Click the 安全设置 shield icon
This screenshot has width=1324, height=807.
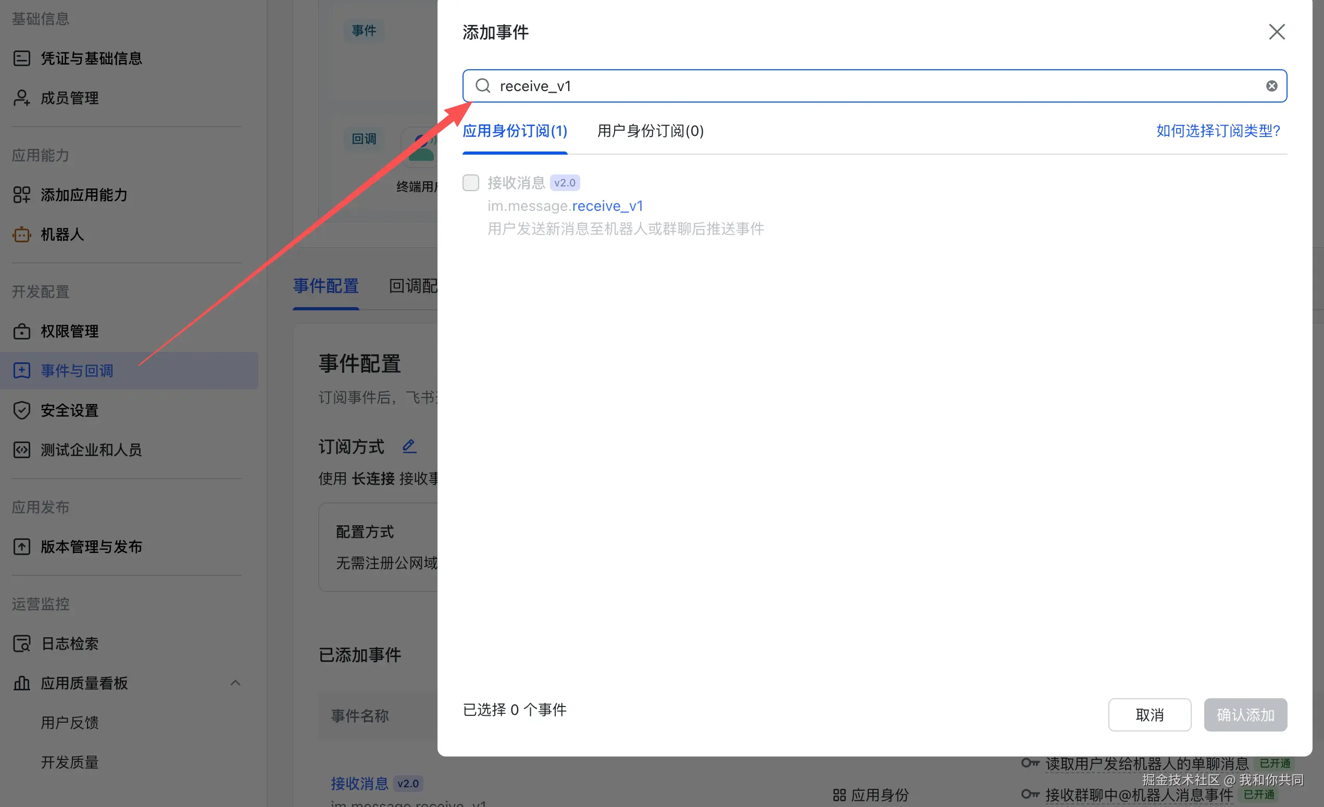tap(21, 410)
